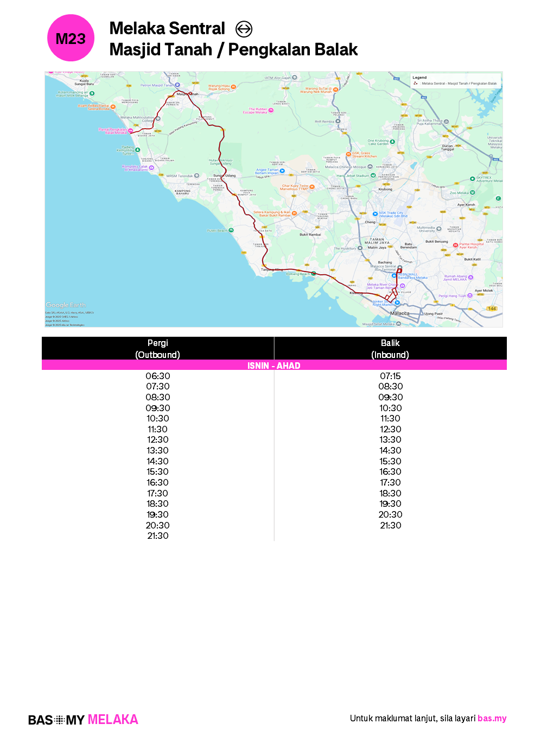Click the Klebang Beach map pin
Image resolution: width=547 pixels, height=730 pixels.
[x=313, y=274]
